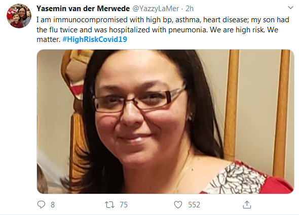Screen dimensions: 299x215
Task: Open the #HighRiskCovid19 hashtag link
Action: pyautogui.click(x=95, y=39)
